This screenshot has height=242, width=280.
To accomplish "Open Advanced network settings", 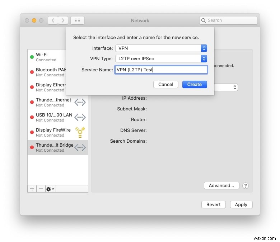I will [221, 185].
